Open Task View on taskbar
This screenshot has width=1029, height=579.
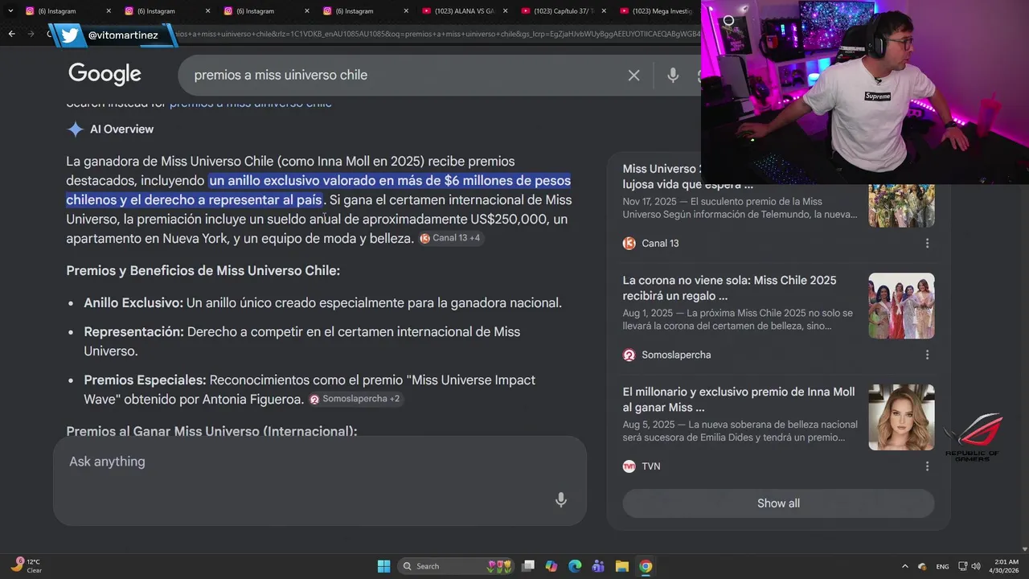tap(528, 566)
